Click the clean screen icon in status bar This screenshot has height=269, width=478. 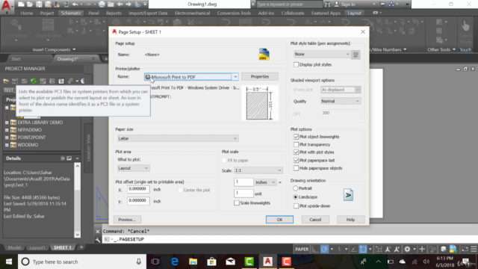tap(465, 249)
